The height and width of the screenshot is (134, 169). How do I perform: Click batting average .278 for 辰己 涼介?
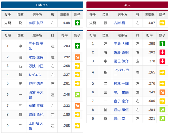pos(152,61)
